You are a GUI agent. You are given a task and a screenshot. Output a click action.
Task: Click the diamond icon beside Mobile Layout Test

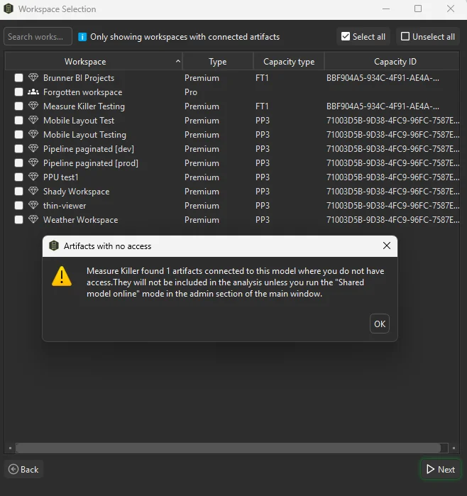point(33,120)
